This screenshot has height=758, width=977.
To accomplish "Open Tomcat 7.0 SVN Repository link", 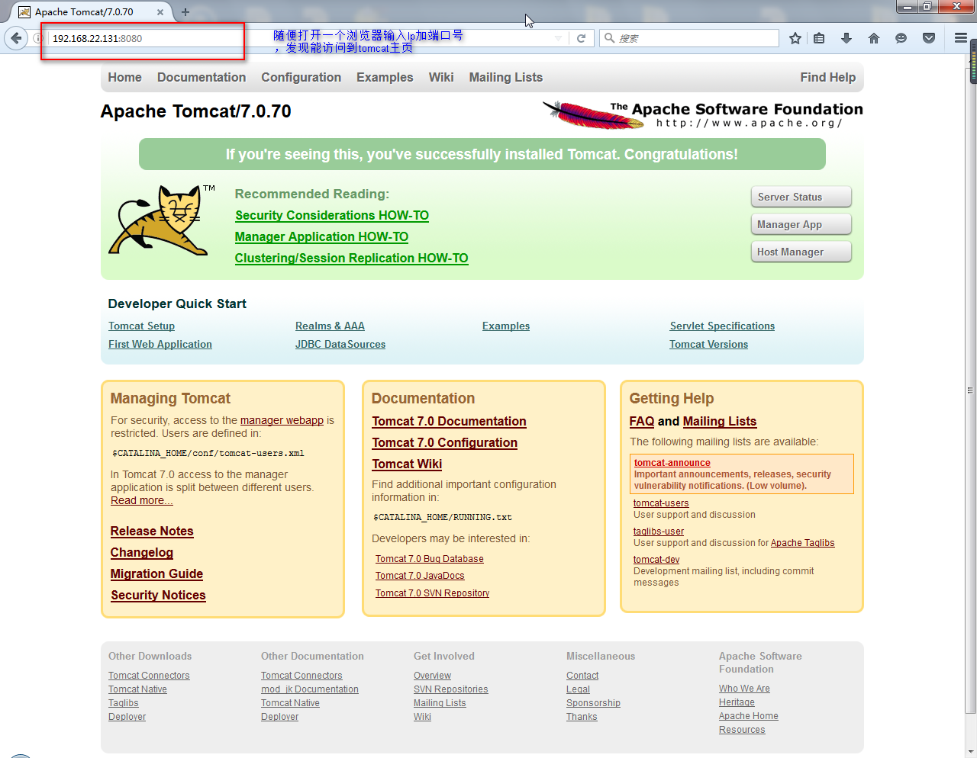I will click(x=432, y=593).
